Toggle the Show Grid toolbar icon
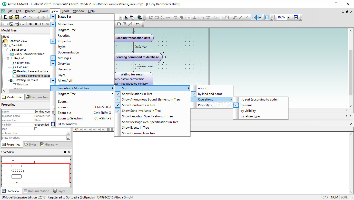Image resolution: width=354 pixels, height=200 pixels. point(254,17)
